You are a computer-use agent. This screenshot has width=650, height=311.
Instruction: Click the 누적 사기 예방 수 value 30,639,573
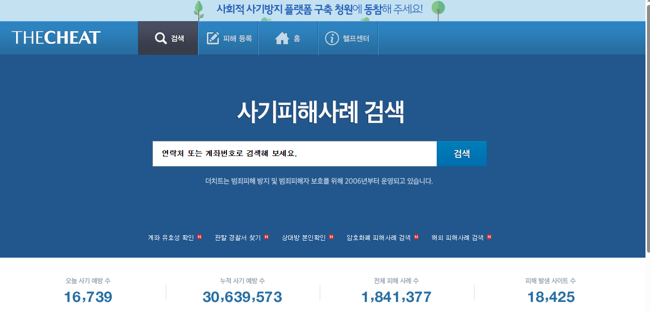(242, 297)
